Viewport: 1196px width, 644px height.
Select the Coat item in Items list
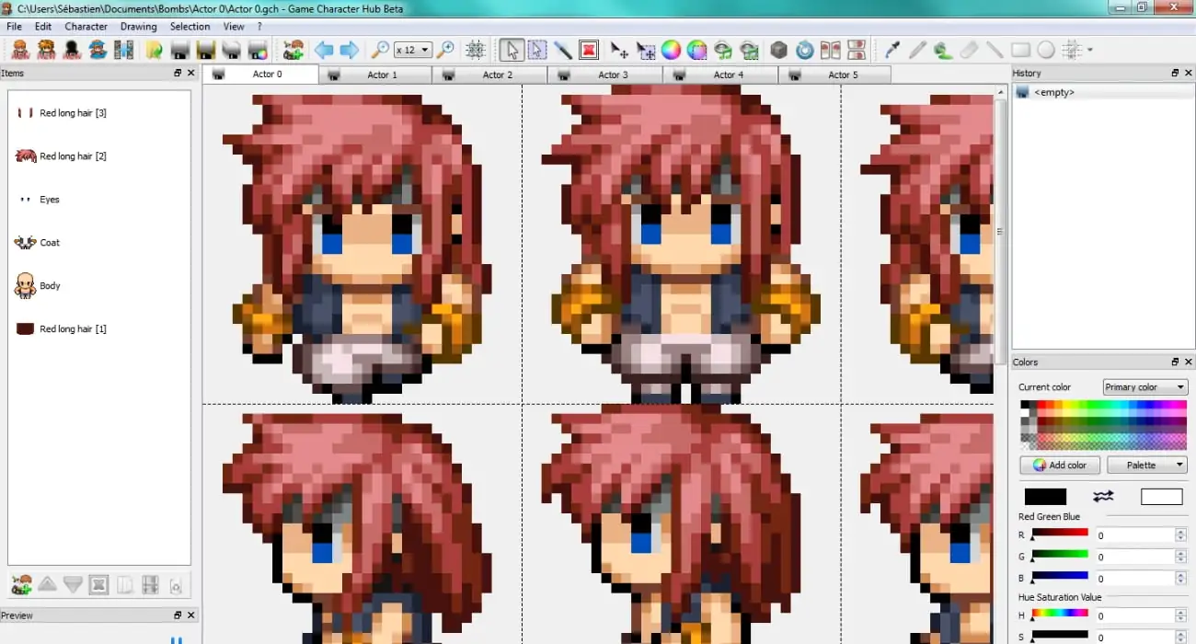(38, 243)
